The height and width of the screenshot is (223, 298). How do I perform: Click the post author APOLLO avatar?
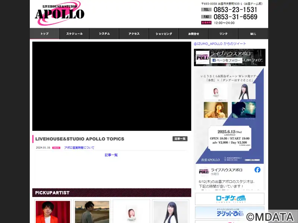tap(204, 172)
